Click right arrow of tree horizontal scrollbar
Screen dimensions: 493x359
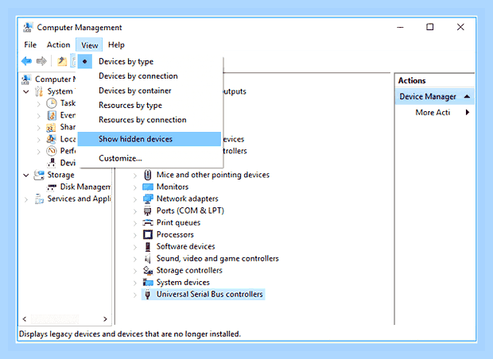(x=105, y=319)
